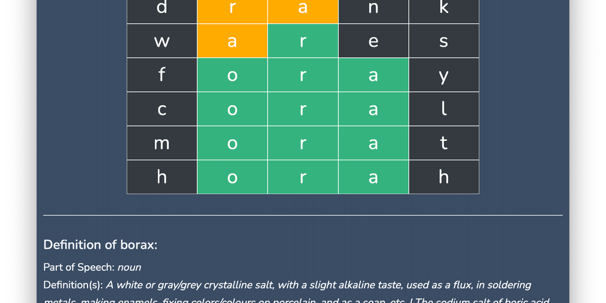Click the 'Part of Speech: noun' line
The width and height of the screenshot is (606, 303).
(x=92, y=267)
